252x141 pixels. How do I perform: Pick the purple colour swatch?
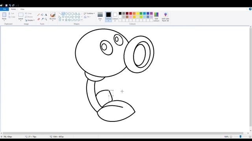click(151, 13)
